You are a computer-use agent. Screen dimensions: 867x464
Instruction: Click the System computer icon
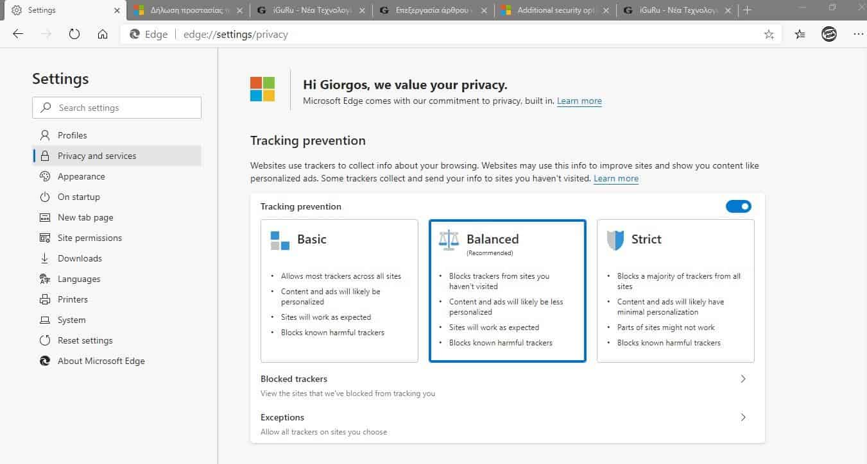[x=45, y=320]
